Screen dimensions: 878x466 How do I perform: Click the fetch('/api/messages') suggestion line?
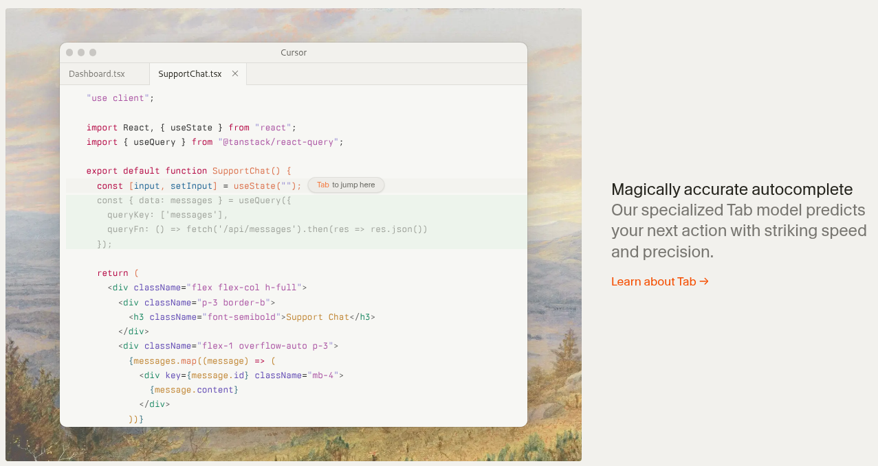[x=267, y=229]
